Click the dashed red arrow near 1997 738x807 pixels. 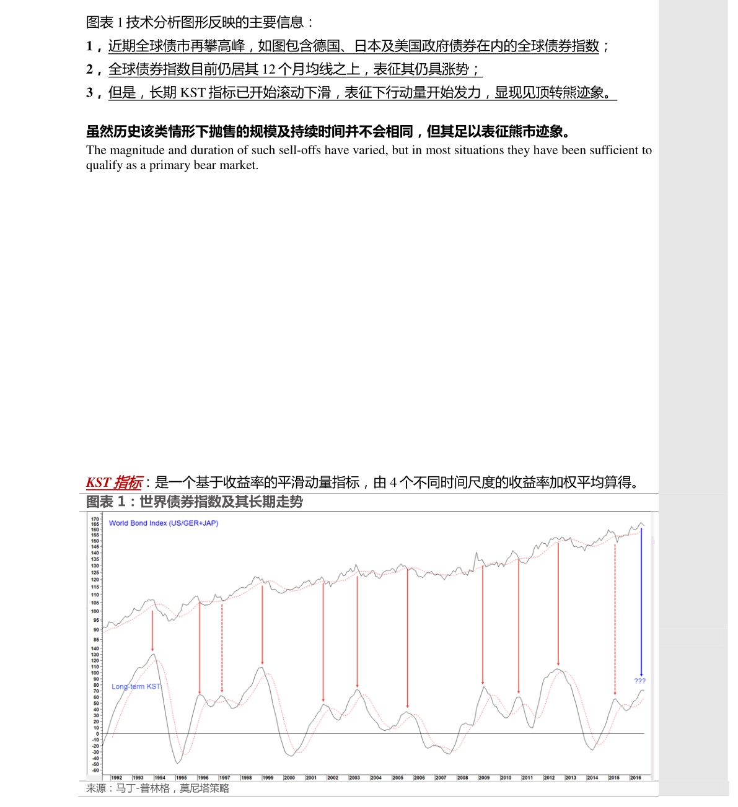(x=222, y=647)
